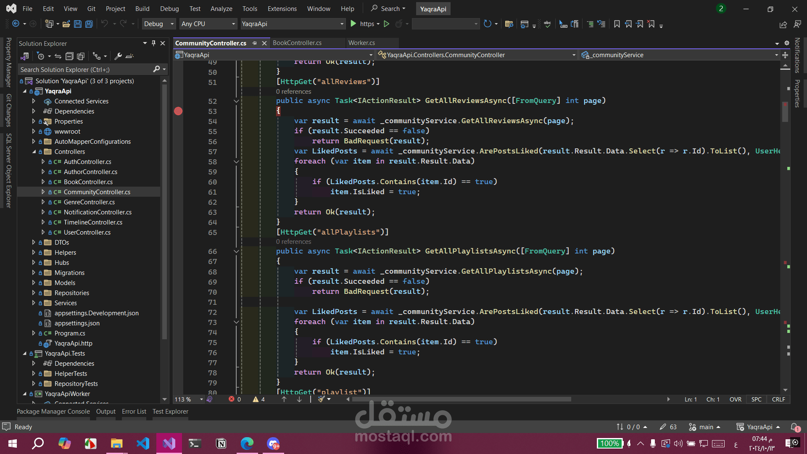The image size is (807, 454).
Task: Click the error count indicator icon
Action: point(232,399)
